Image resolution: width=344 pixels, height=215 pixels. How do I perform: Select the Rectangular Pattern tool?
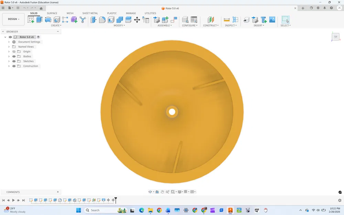[x=65, y=20]
